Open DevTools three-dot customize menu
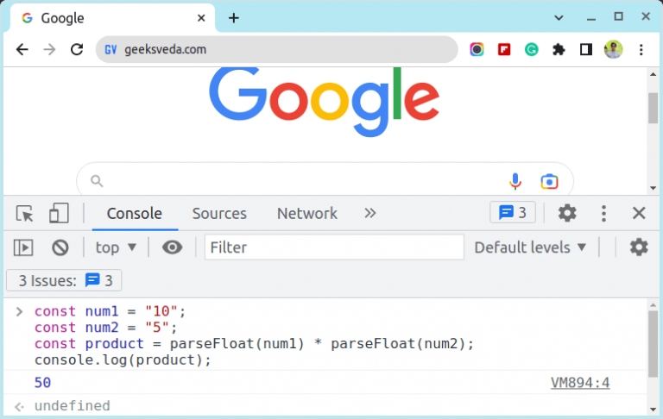The image size is (663, 419). coord(604,213)
